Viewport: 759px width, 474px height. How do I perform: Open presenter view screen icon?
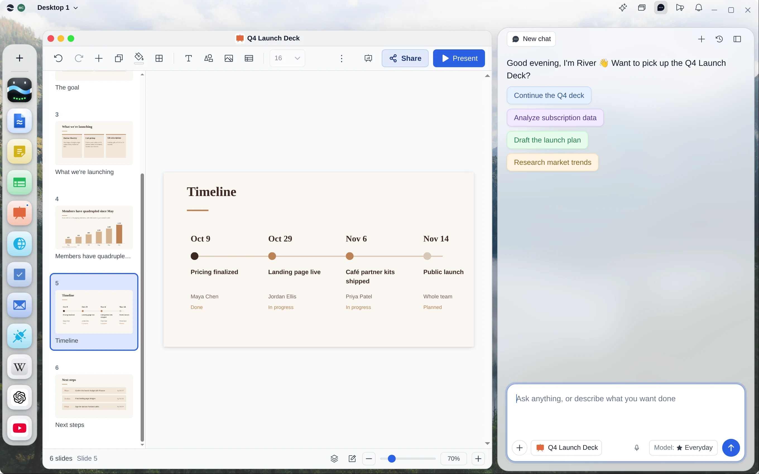point(368,58)
